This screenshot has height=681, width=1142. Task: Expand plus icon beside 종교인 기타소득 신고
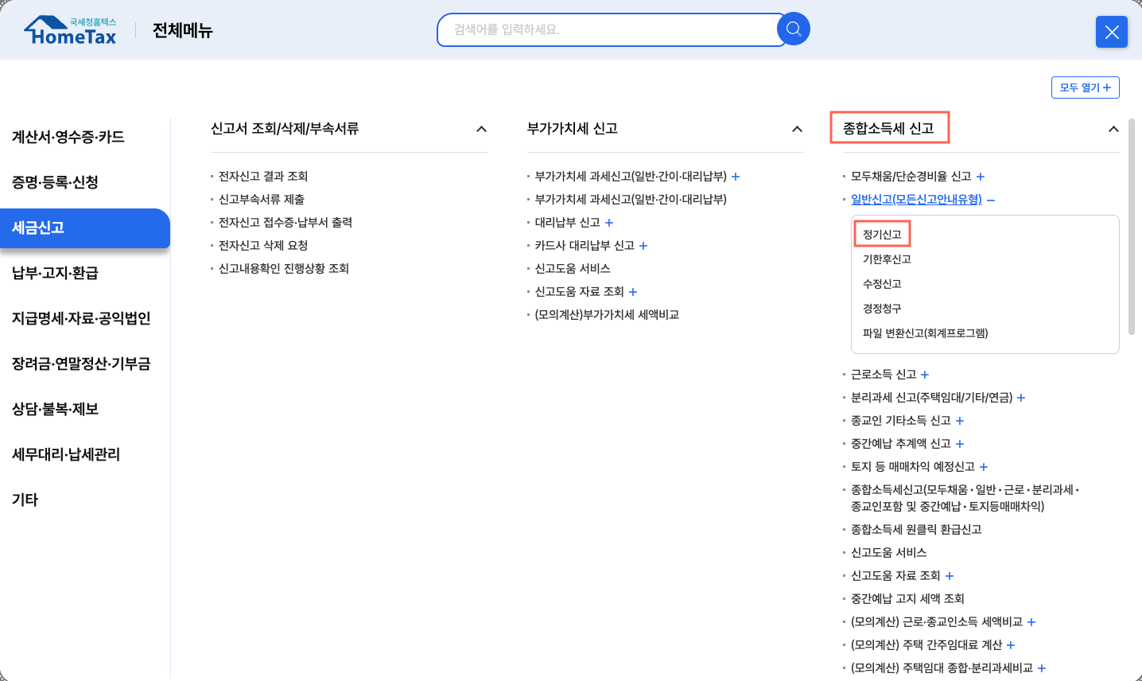[960, 421]
